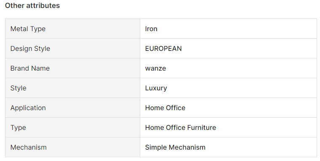Click the Design Style table row

(x=161, y=48)
